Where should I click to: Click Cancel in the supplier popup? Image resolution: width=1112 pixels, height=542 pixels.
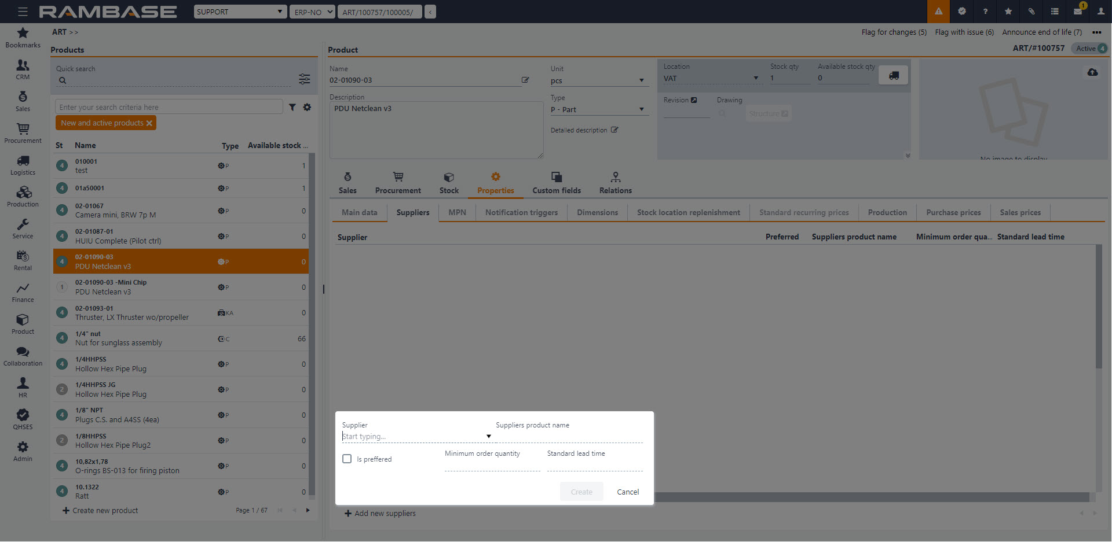click(x=628, y=492)
